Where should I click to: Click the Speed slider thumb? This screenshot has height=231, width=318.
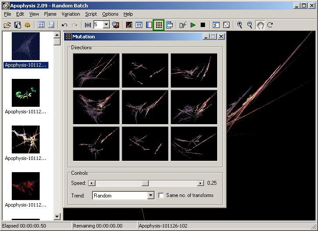[145, 183]
